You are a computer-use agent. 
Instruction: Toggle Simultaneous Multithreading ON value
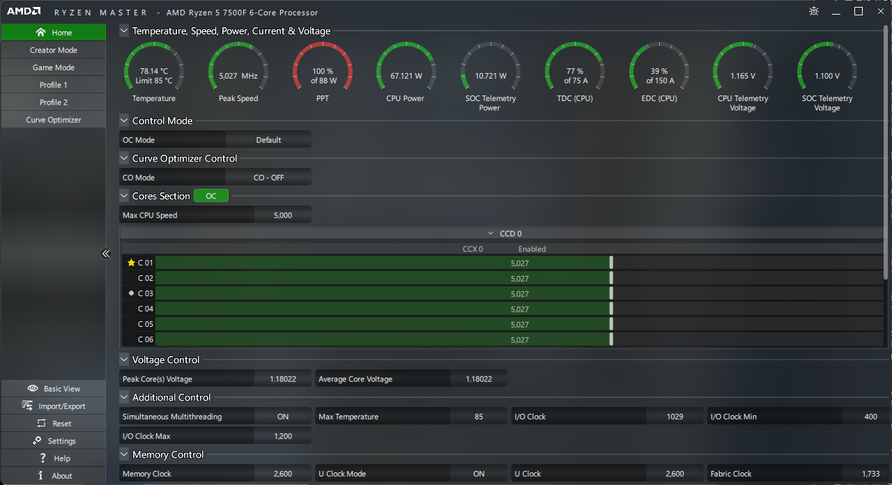point(283,417)
